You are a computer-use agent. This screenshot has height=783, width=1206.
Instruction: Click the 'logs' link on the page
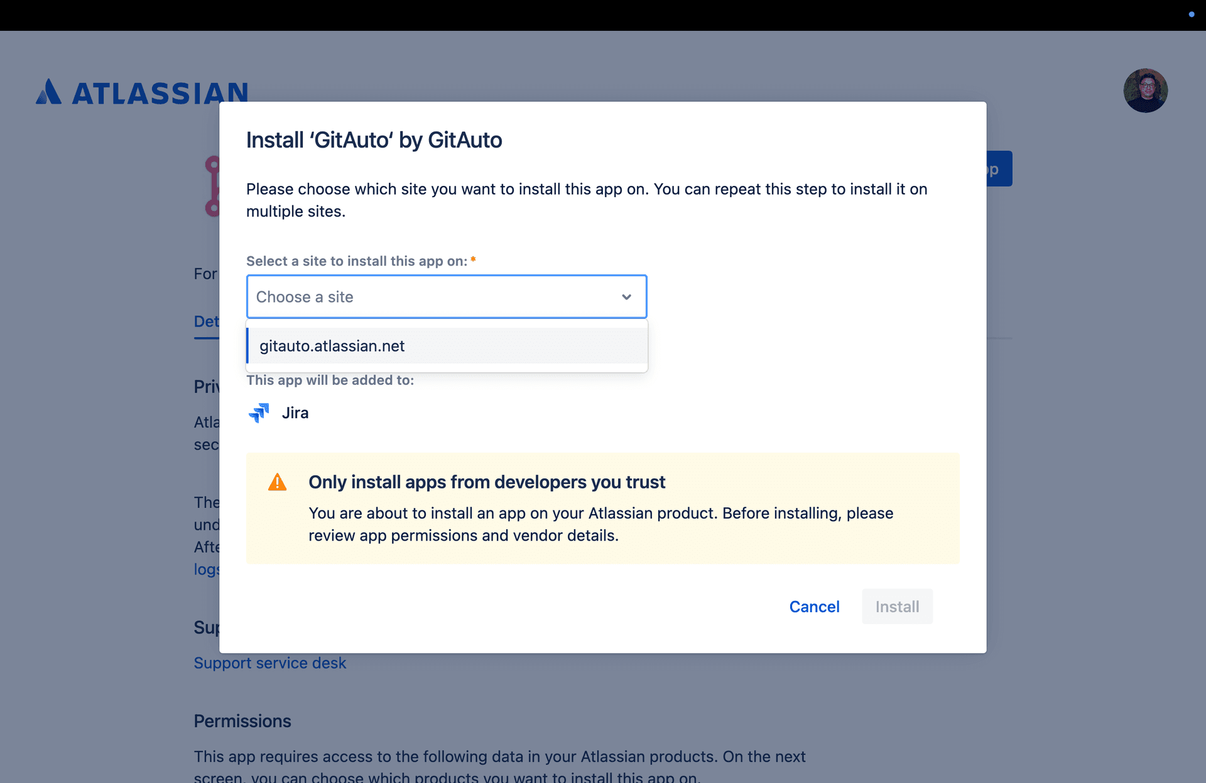(205, 569)
